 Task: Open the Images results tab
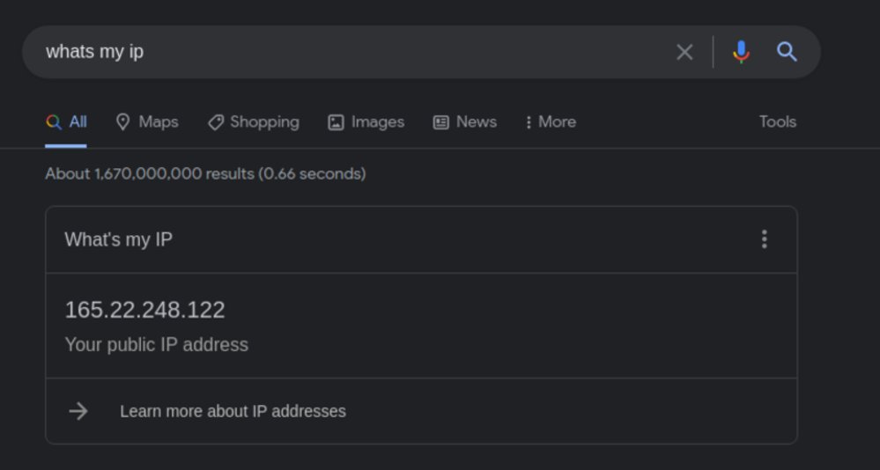(x=366, y=121)
